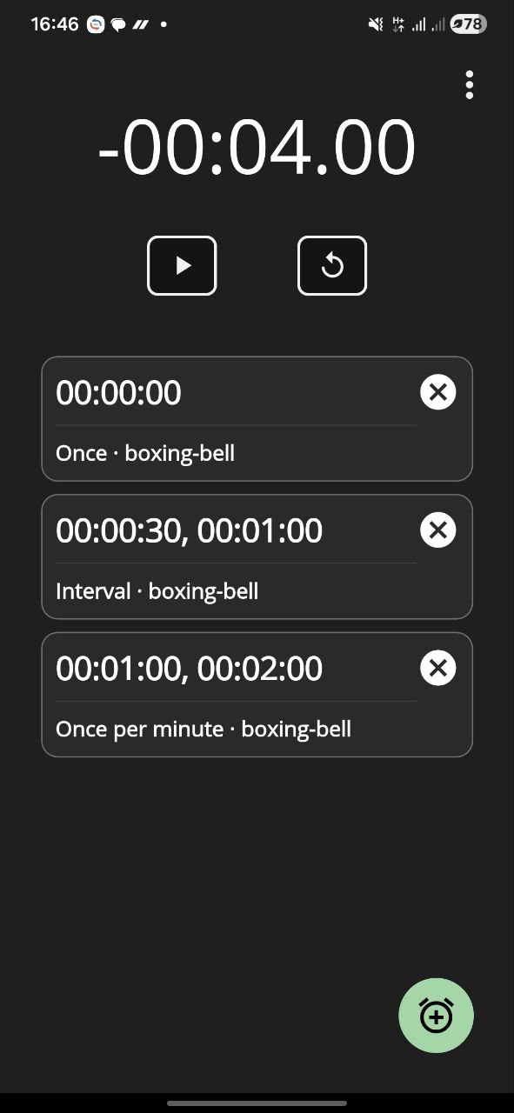Tap the muted volume icon in status bar

click(373, 23)
